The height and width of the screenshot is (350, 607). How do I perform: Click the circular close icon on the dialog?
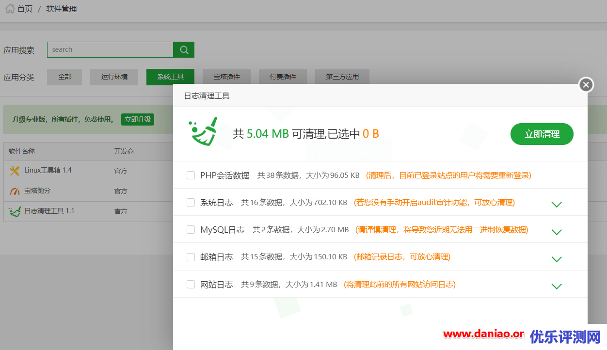point(586,84)
